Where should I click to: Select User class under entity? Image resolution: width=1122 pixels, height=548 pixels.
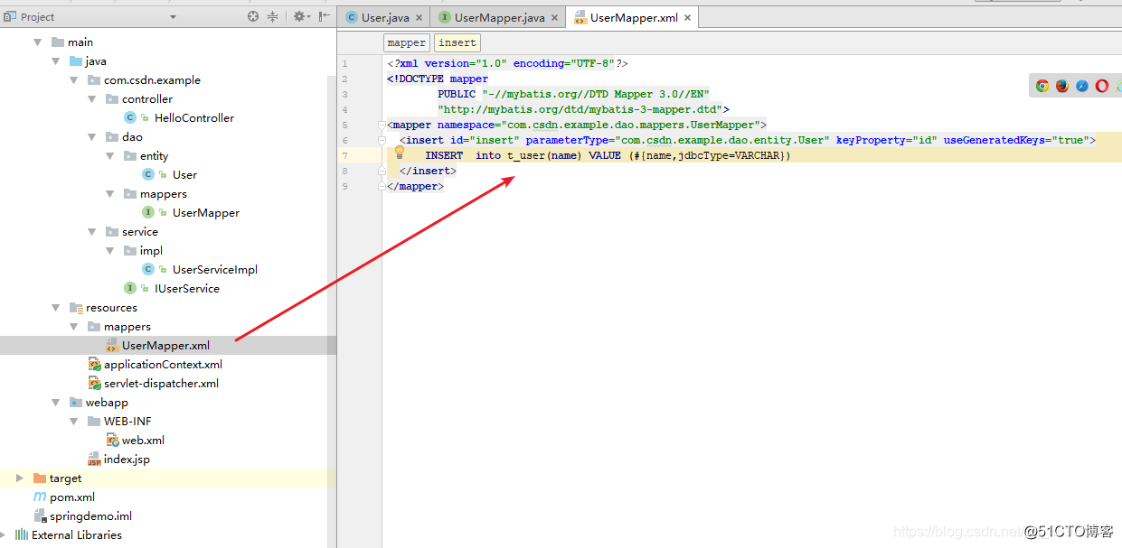click(x=184, y=175)
